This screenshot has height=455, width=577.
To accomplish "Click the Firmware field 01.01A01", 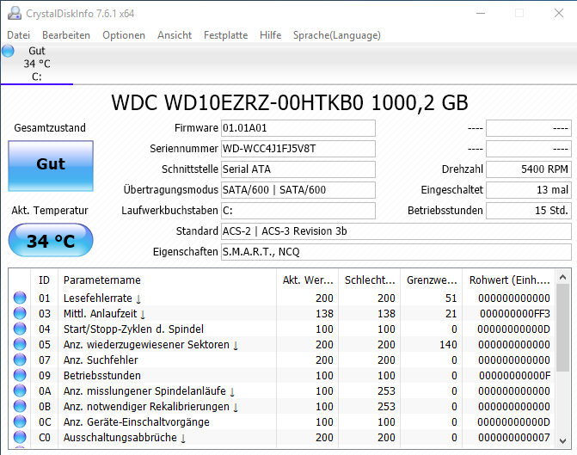I will point(298,128).
